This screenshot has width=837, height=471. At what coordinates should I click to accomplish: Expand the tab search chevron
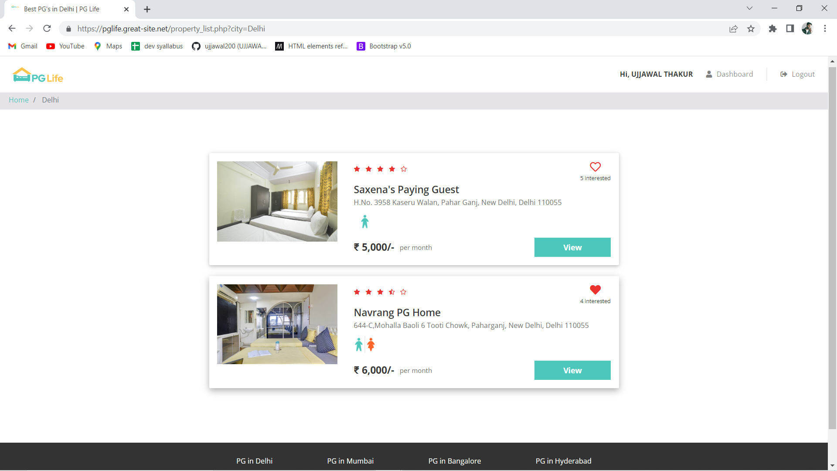[749, 8]
